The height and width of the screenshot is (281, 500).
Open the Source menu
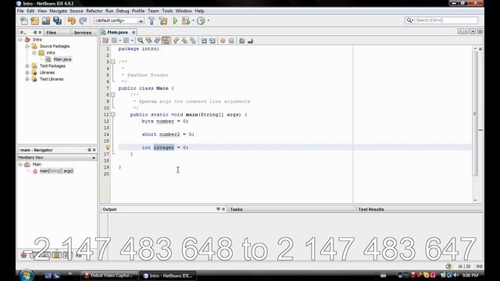[77, 11]
